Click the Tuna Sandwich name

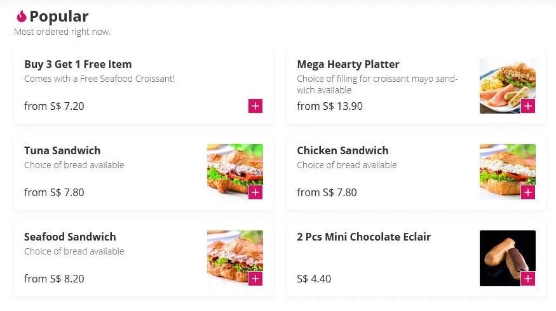pos(62,150)
